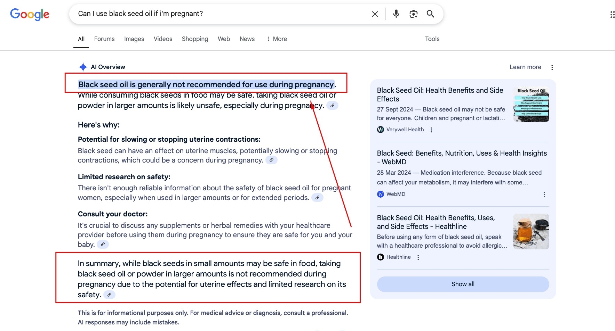The width and height of the screenshot is (615, 331).
Task: Click the Google logo
Action: tap(30, 14)
